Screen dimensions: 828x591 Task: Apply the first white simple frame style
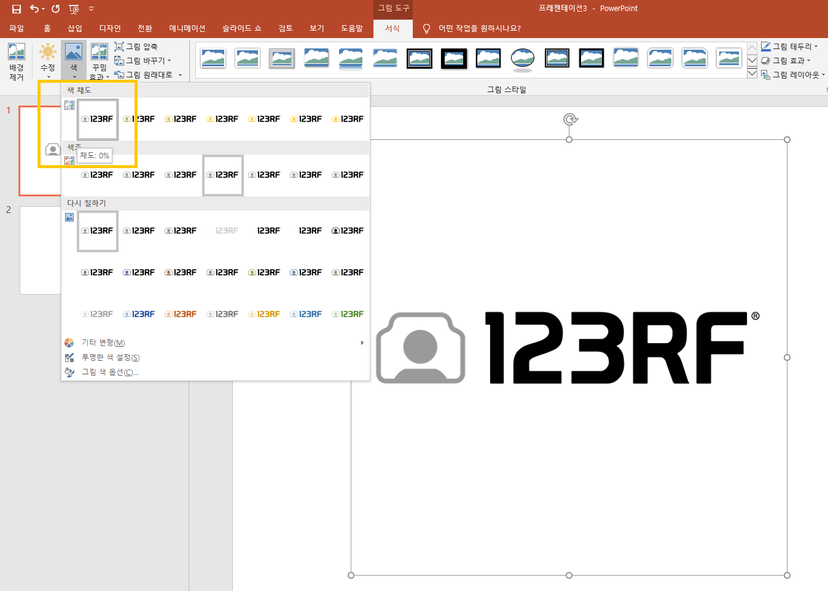point(213,58)
